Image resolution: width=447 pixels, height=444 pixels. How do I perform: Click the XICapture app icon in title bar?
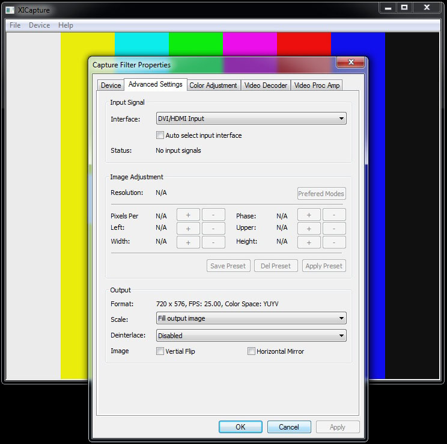[x=10, y=10]
